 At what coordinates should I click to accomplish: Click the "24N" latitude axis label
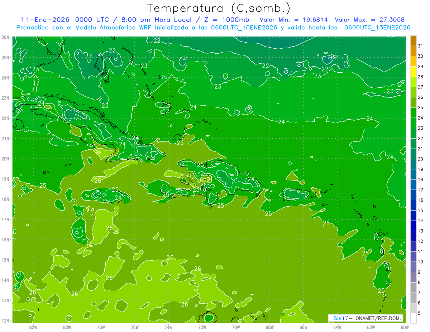coord(5,78)
